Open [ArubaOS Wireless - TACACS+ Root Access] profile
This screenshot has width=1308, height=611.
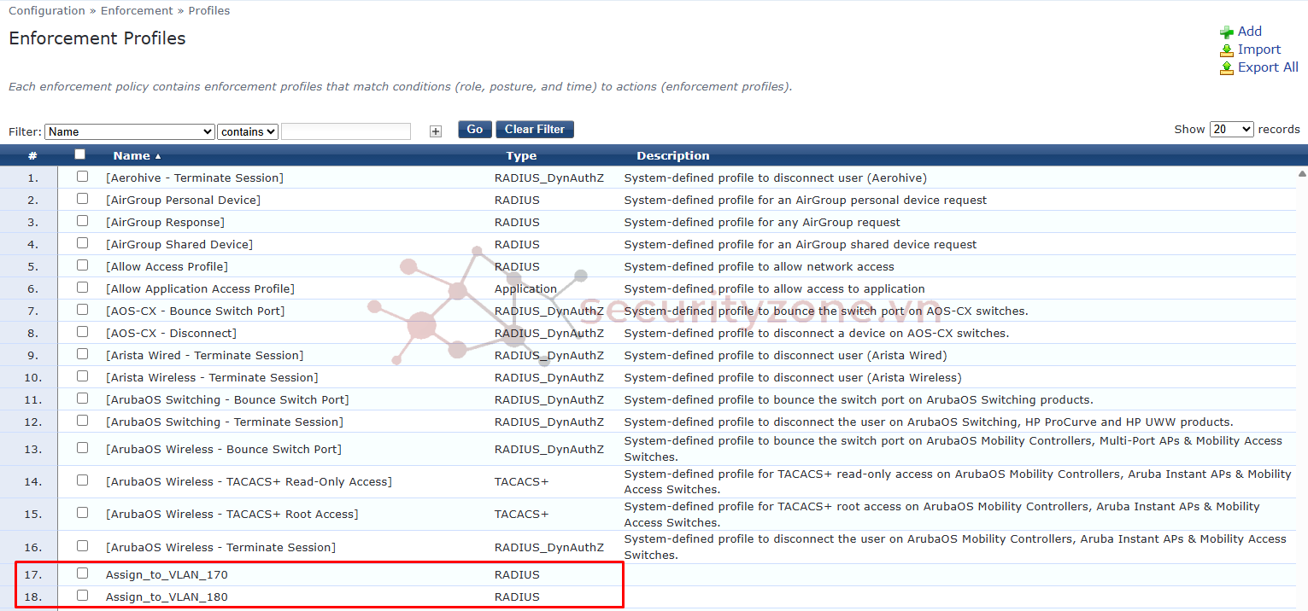232,515
